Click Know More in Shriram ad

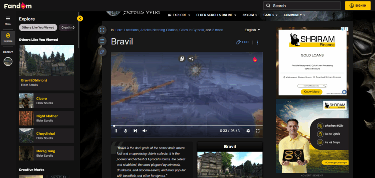(x=311, y=92)
